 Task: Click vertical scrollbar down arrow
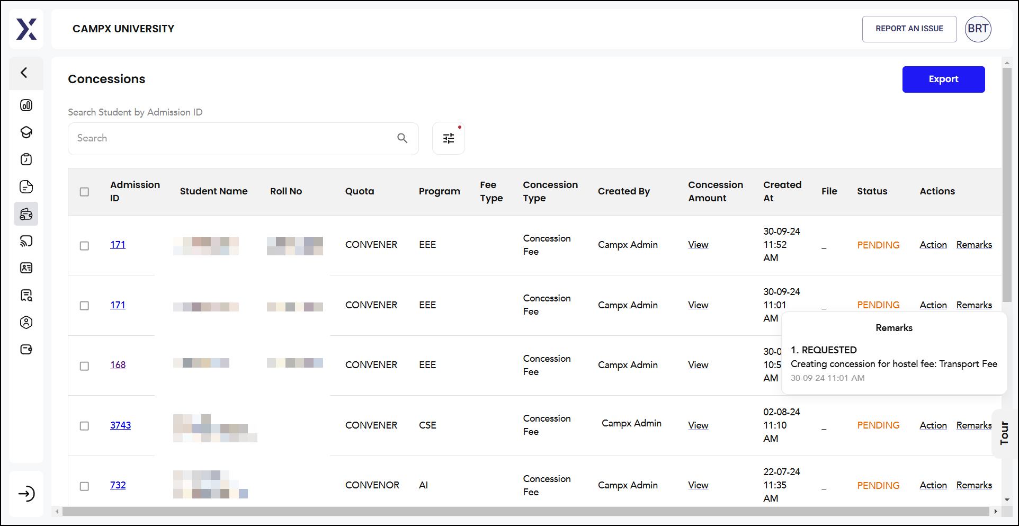coord(1007,500)
